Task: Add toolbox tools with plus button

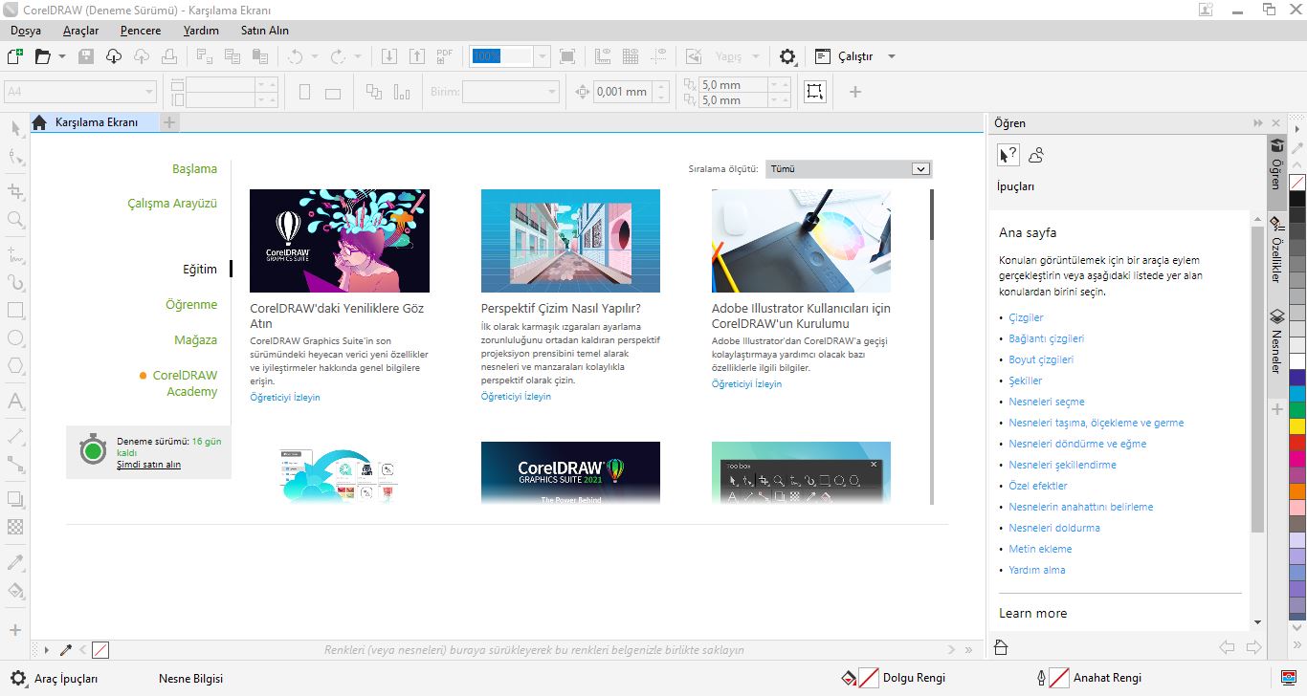Action: [15, 630]
